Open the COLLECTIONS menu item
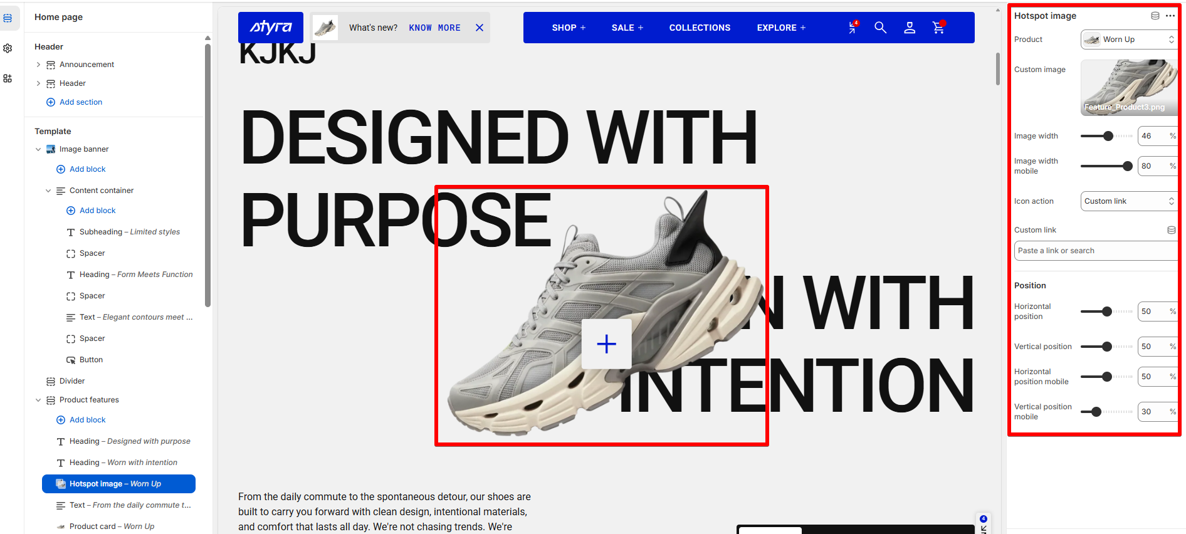The width and height of the screenshot is (1186, 534). pyautogui.click(x=700, y=28)
